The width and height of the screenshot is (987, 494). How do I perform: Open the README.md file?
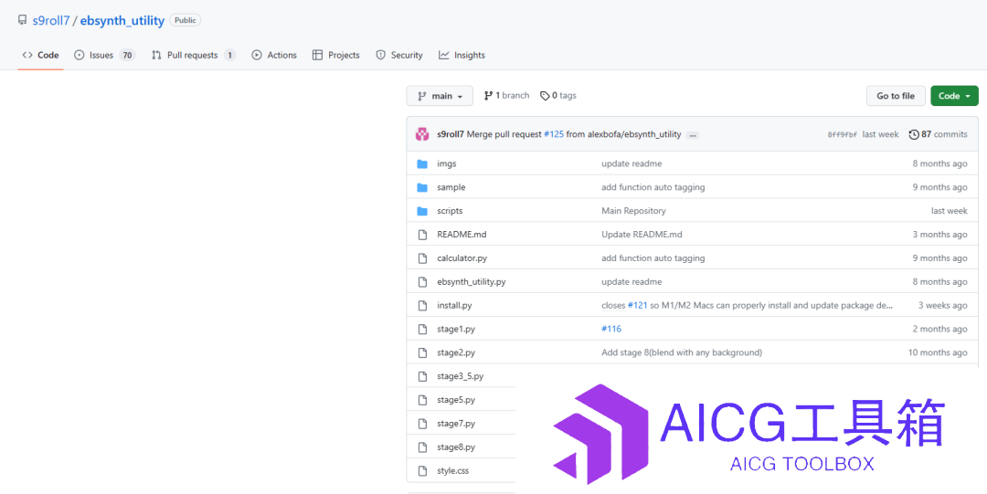point(462,235)
